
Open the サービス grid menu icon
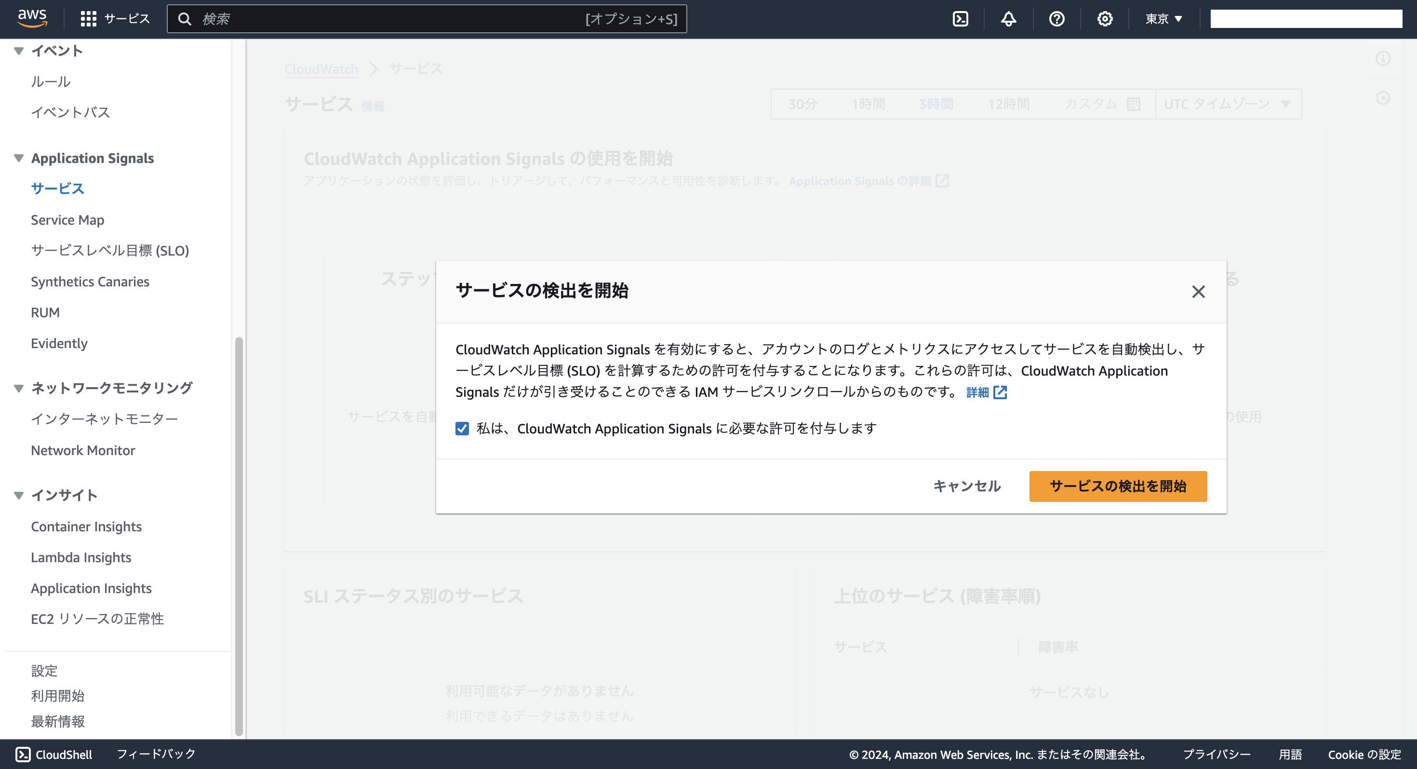[89, 18]
